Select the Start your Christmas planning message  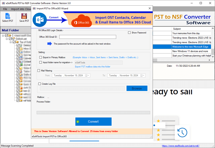click(182, 56)
